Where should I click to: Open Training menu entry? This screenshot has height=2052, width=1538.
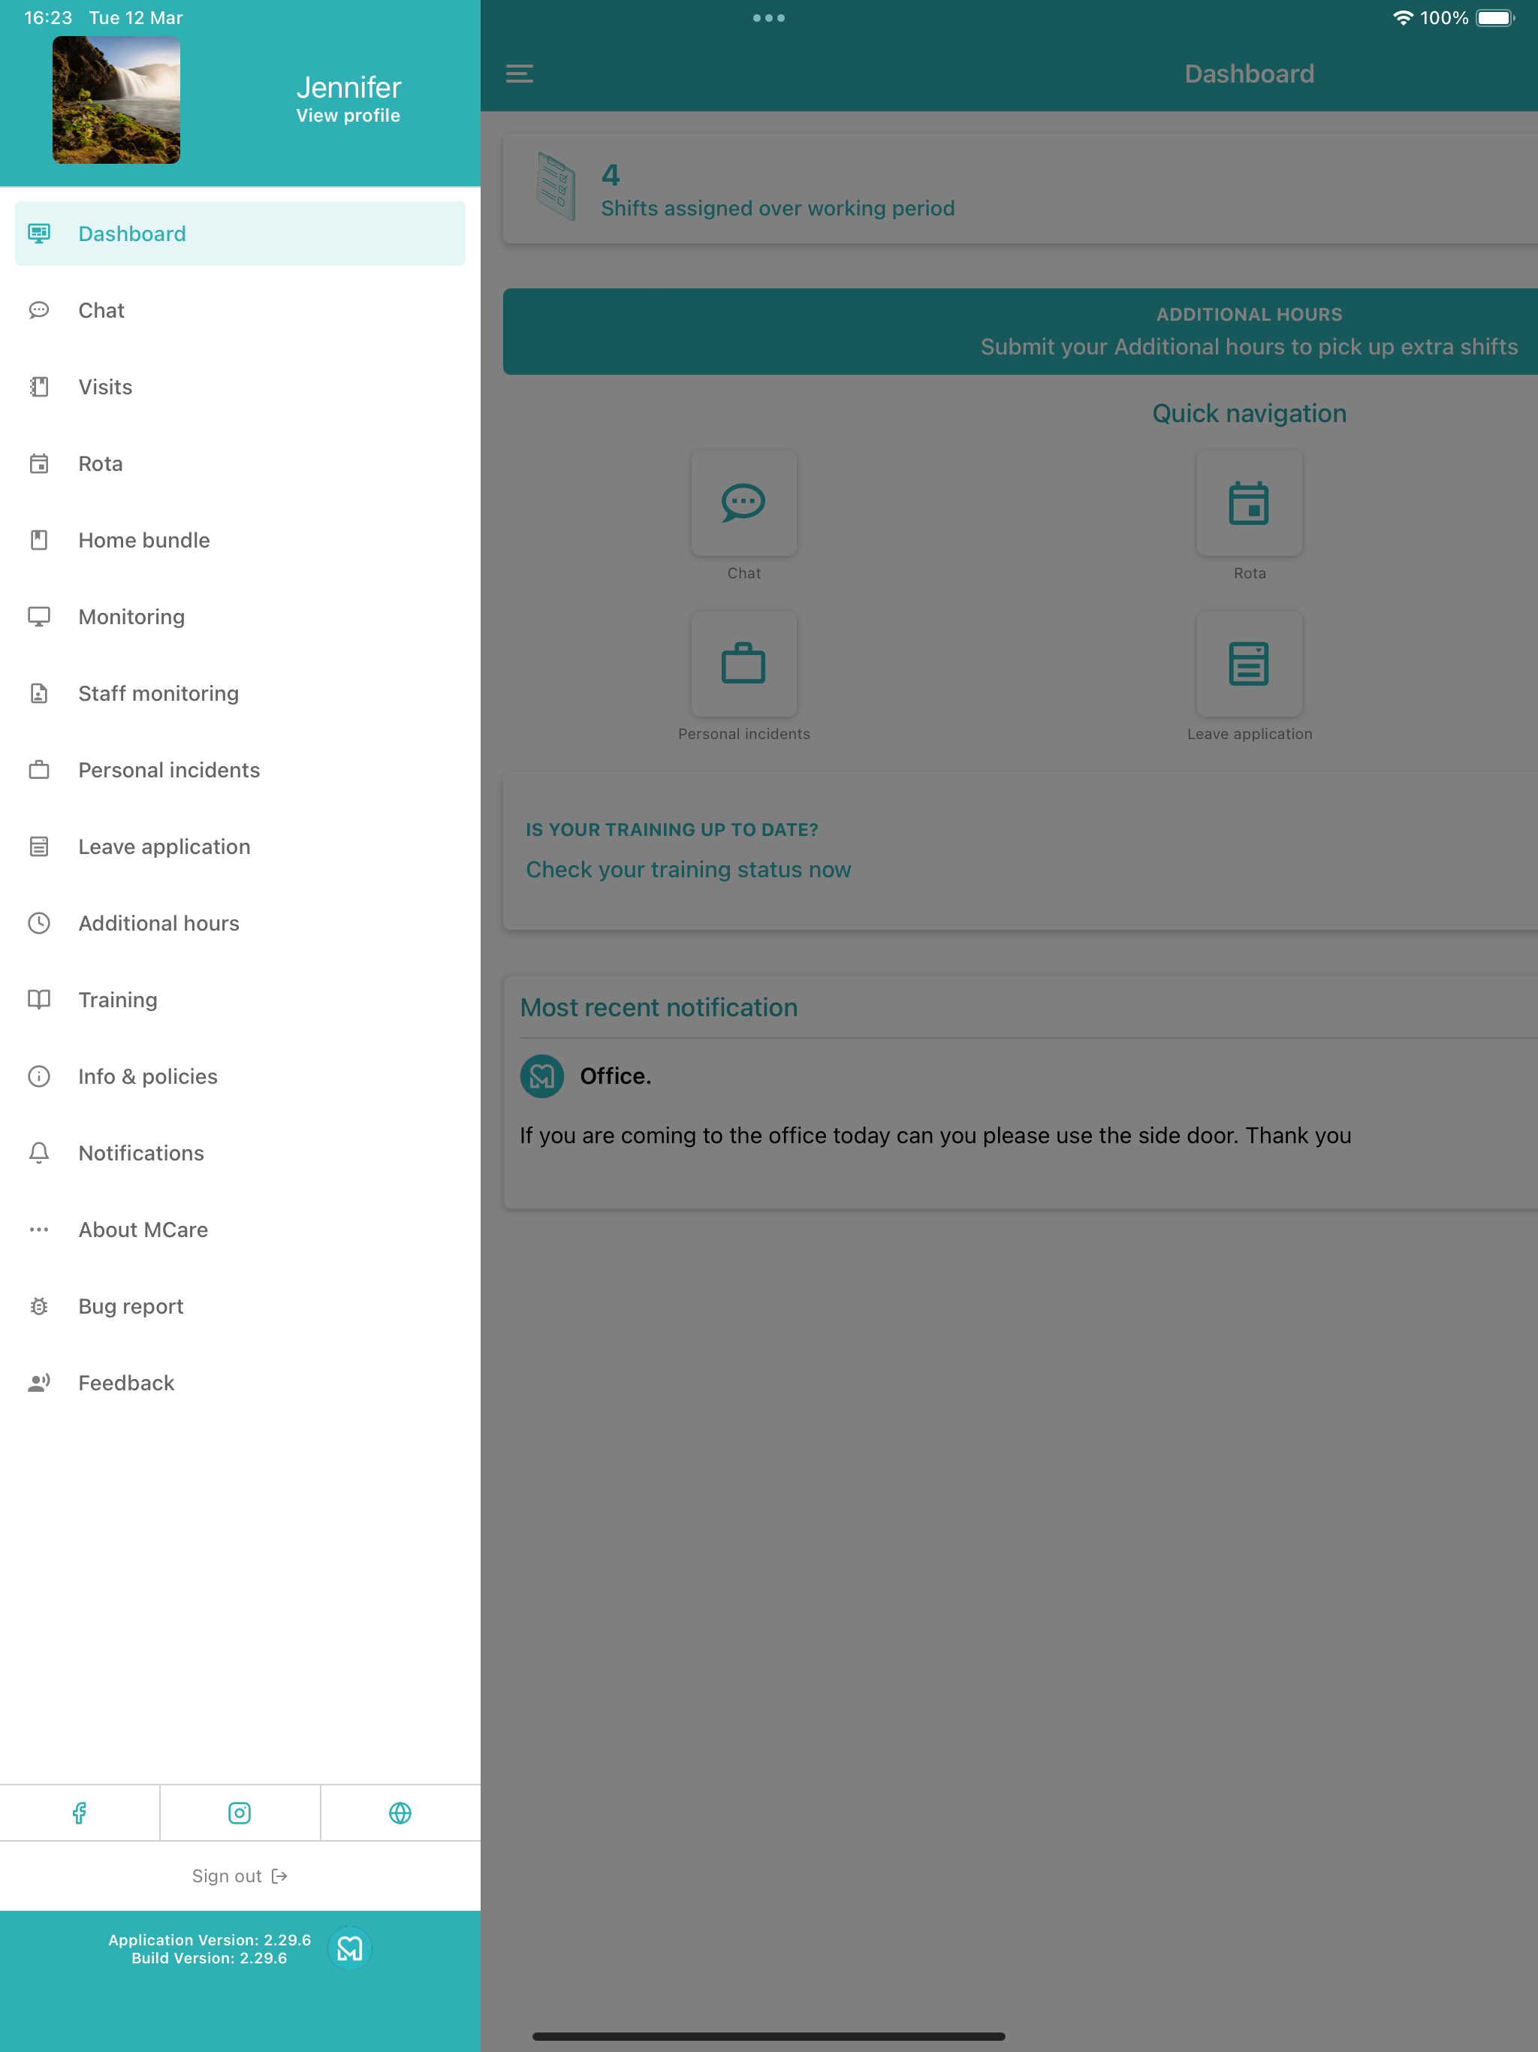pyautogui.click(x=240, y=999)
